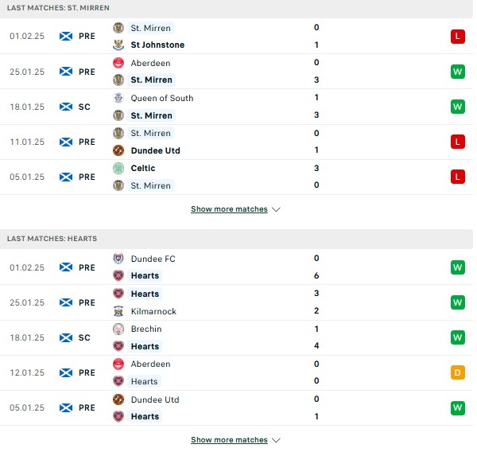Show more matches for Hearts
This screenshot has width=477, height=456.
[229, 440]
